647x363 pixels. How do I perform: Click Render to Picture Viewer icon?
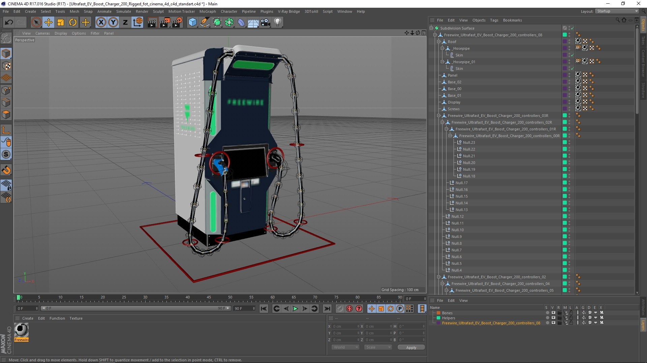164,23
